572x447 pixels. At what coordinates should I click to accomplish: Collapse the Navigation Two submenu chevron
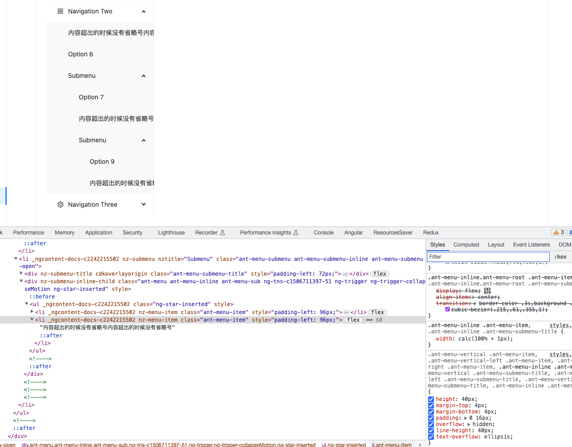pyautogui.click(x=143, y=11)
